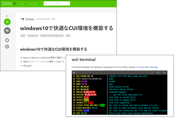Click terminal line '92 STICKY_OTHER_WRITABLE'
Viewport: 176px width, 119px height.
89,105
